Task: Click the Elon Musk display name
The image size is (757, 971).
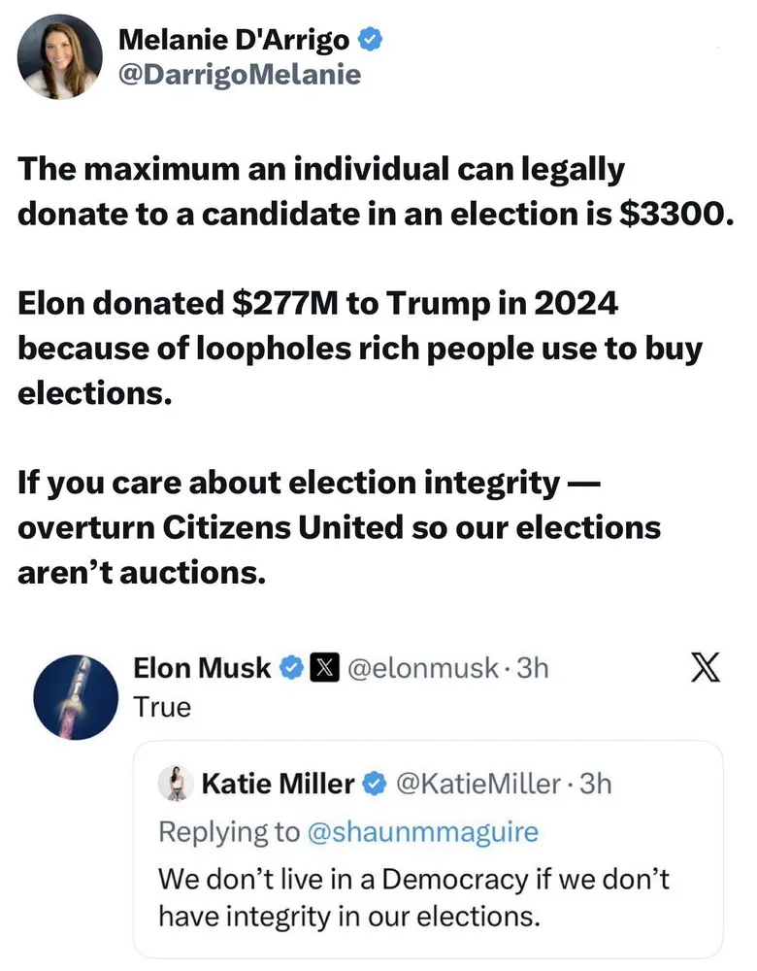Action: pos(202,667)
